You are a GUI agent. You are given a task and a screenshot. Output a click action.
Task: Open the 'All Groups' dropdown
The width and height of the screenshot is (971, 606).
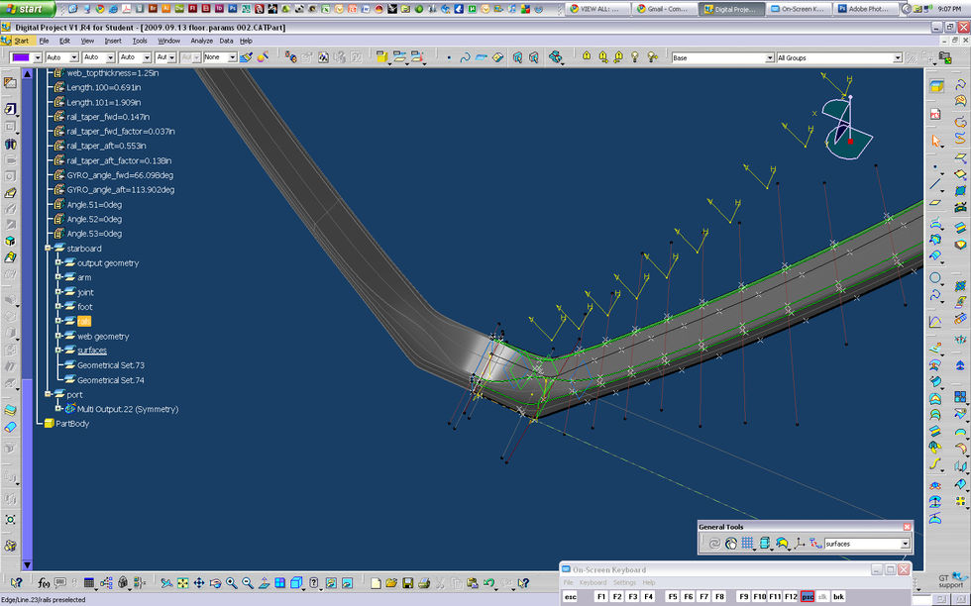tap(898, 57)
